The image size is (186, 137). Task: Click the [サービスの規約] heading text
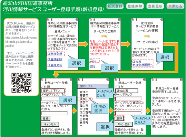147,42
